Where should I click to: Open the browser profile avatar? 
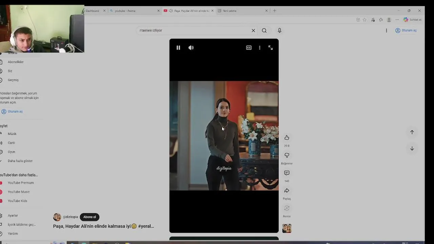point(389,20)
